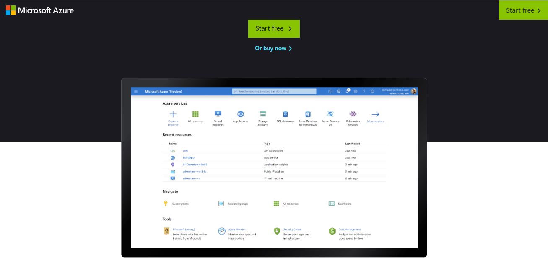Open the portal settings gear icon
Viewport: 548px width, 263px height.
pos(356,91)
